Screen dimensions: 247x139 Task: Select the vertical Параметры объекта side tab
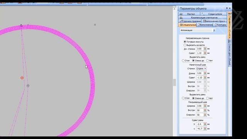click(230, 25)
